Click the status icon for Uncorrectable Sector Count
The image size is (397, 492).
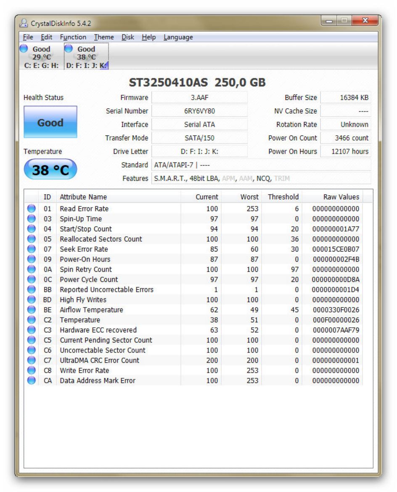32,350
